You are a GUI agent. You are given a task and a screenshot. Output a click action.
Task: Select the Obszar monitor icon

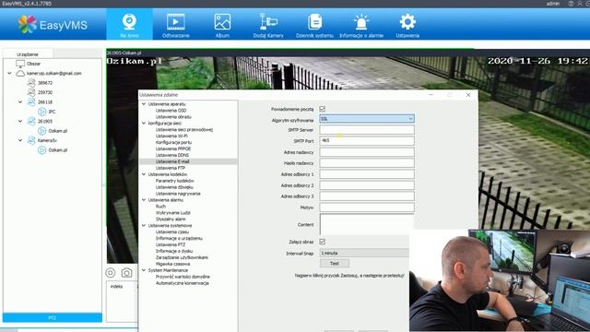tap(20, 64)
